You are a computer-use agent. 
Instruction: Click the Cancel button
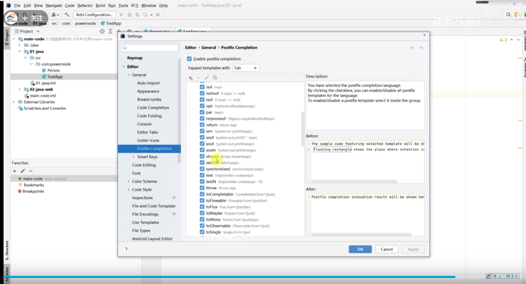tap(387, 249)
